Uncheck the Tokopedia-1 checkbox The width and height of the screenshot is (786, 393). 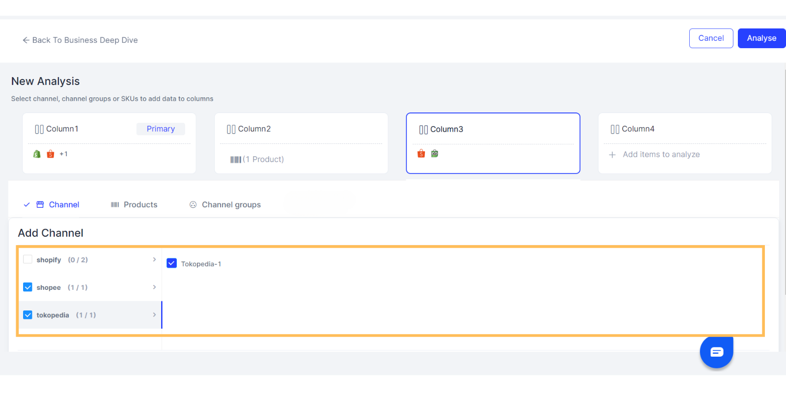(171, 263)
